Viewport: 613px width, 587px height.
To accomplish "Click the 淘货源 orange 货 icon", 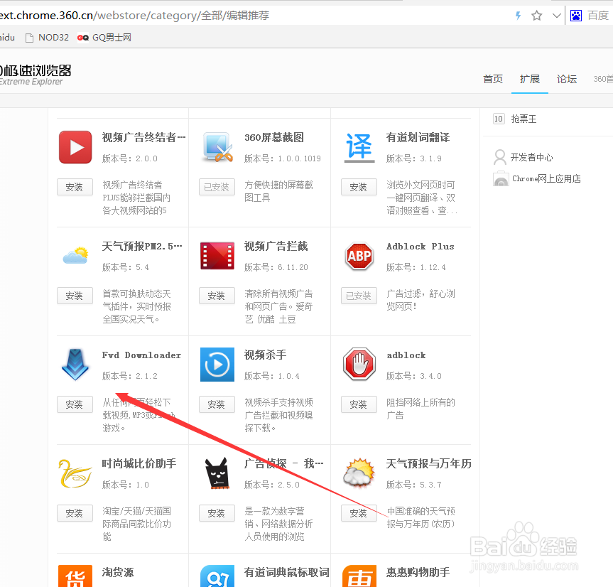I will 75,576.
